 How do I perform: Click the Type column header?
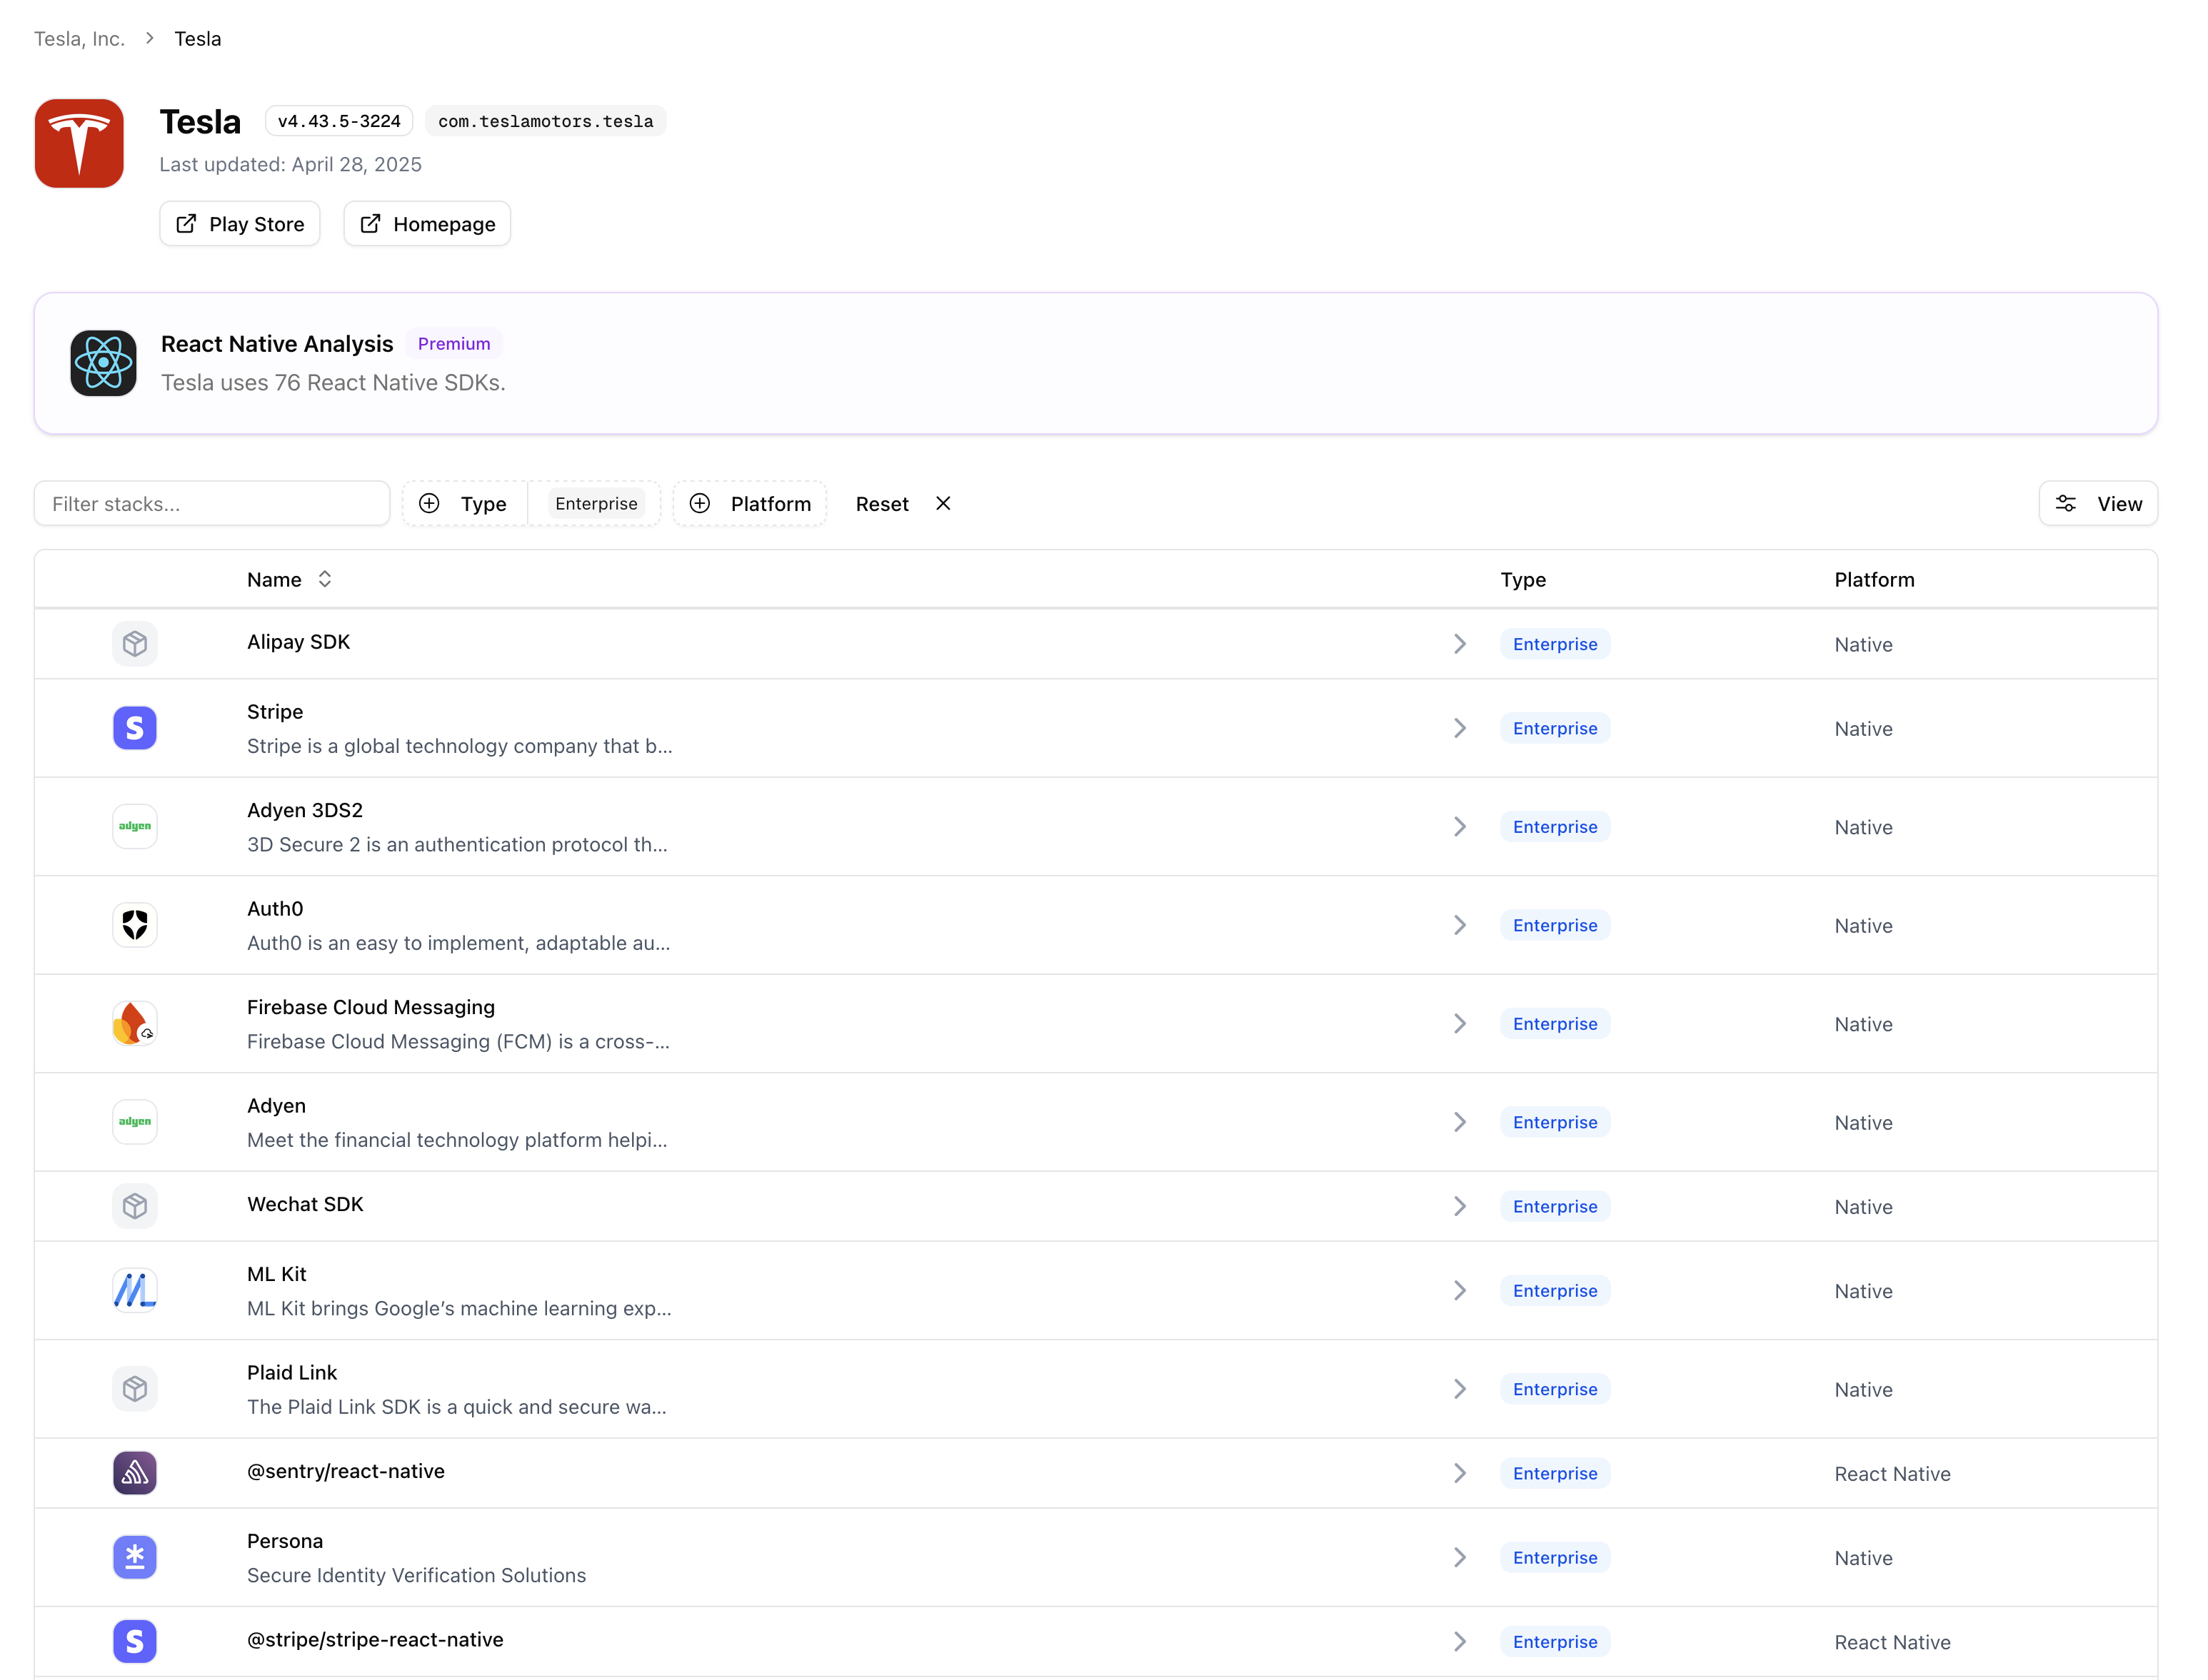1524,580
